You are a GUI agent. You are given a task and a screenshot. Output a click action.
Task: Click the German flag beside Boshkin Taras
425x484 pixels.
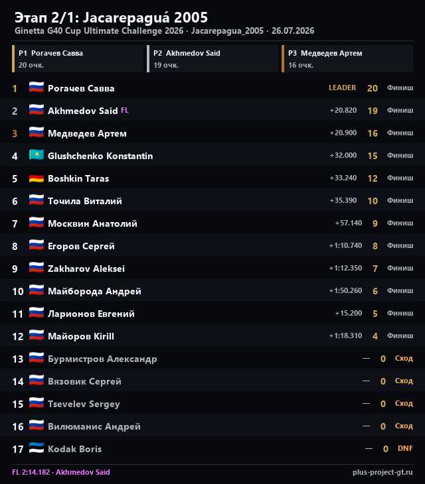tap(37, 178)
